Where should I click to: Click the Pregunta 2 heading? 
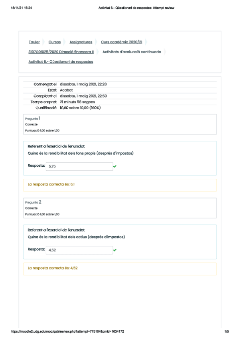33,202
